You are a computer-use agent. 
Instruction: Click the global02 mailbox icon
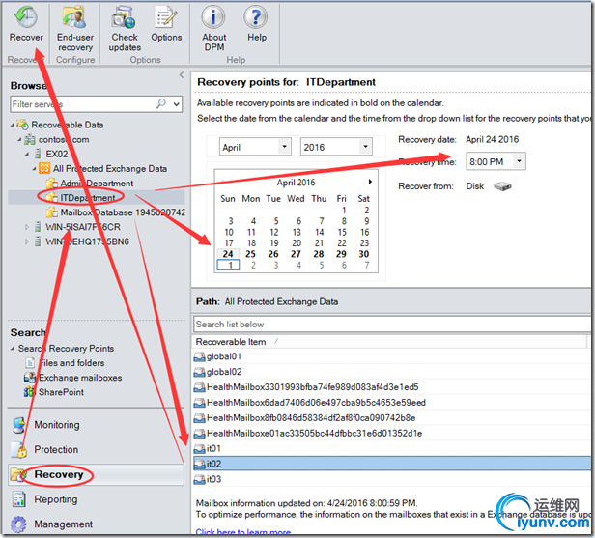click(x=200, y=372)
